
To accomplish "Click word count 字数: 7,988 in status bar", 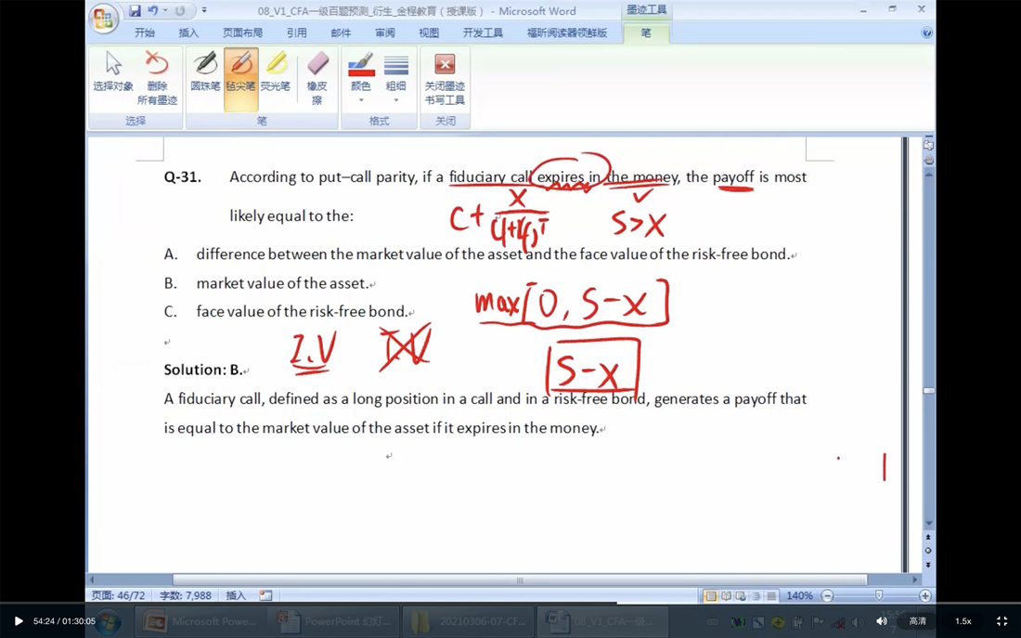I will pyautogui.click(x=186, y=595).
